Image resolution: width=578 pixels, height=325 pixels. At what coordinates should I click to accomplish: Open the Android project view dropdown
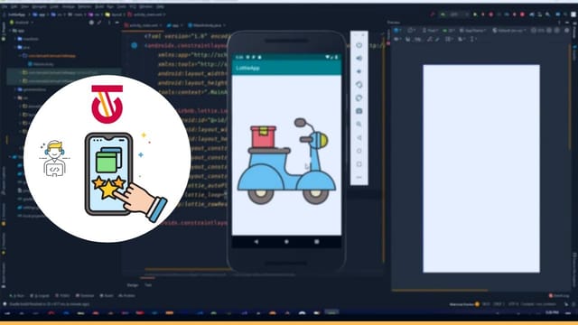coord(23,23)
